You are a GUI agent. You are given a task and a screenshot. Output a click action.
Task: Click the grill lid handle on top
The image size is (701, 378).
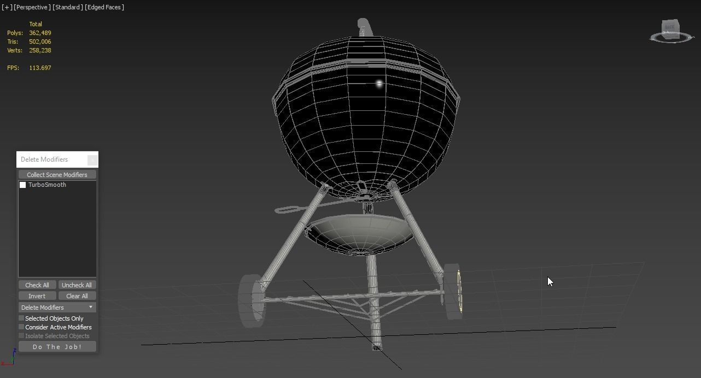point(365,27)
